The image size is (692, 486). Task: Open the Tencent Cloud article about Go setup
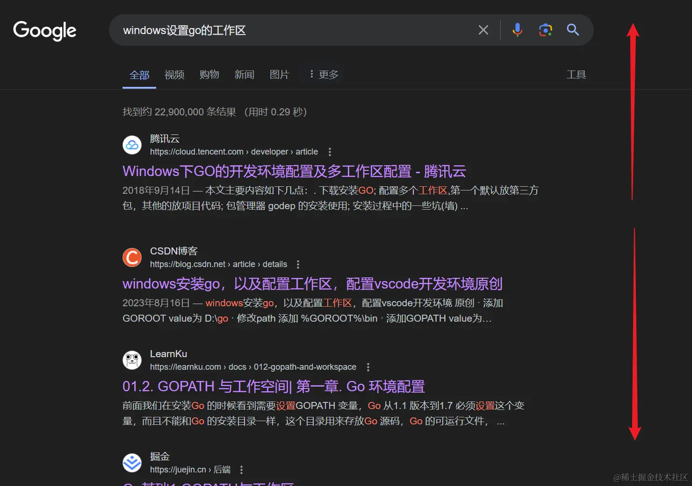point(294,171)
